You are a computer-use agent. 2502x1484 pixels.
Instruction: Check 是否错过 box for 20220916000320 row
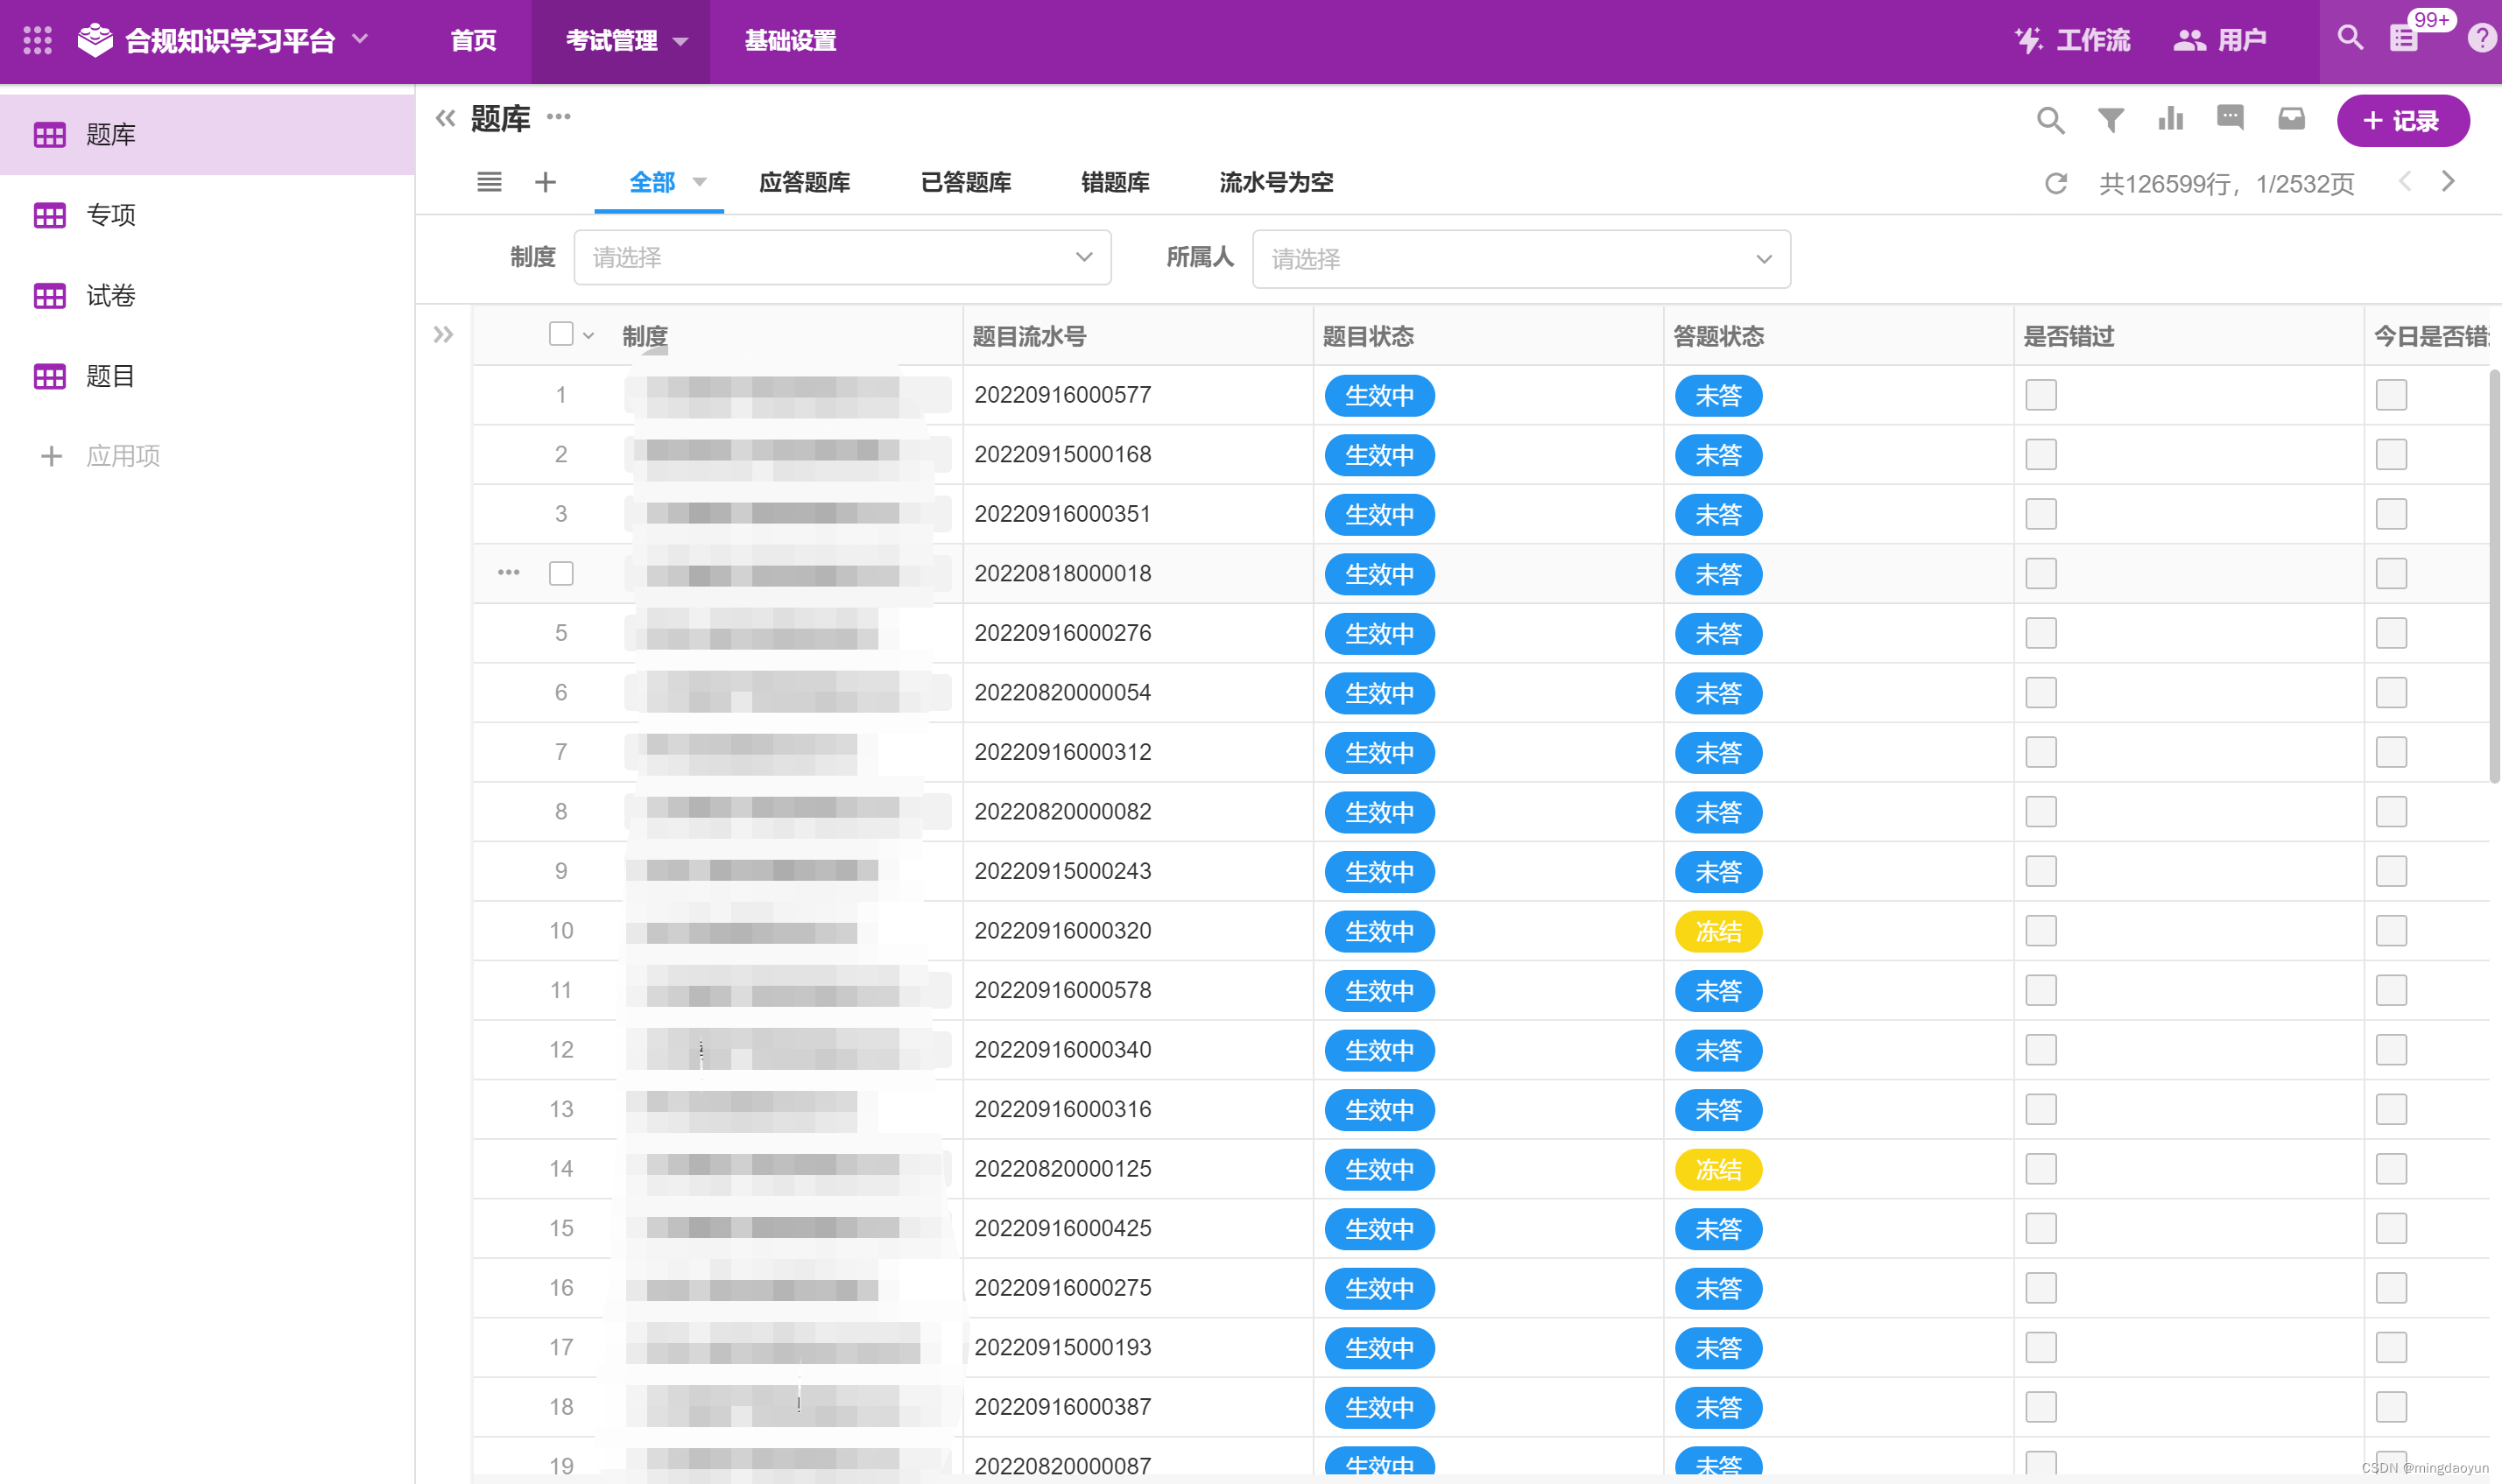[x=2040, y=931]
